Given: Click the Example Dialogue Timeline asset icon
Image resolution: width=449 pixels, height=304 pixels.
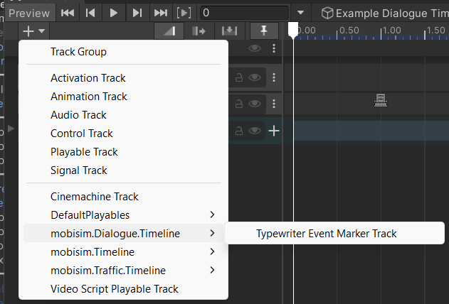Looking at the screenshot, I should click(x=327, y=13).
